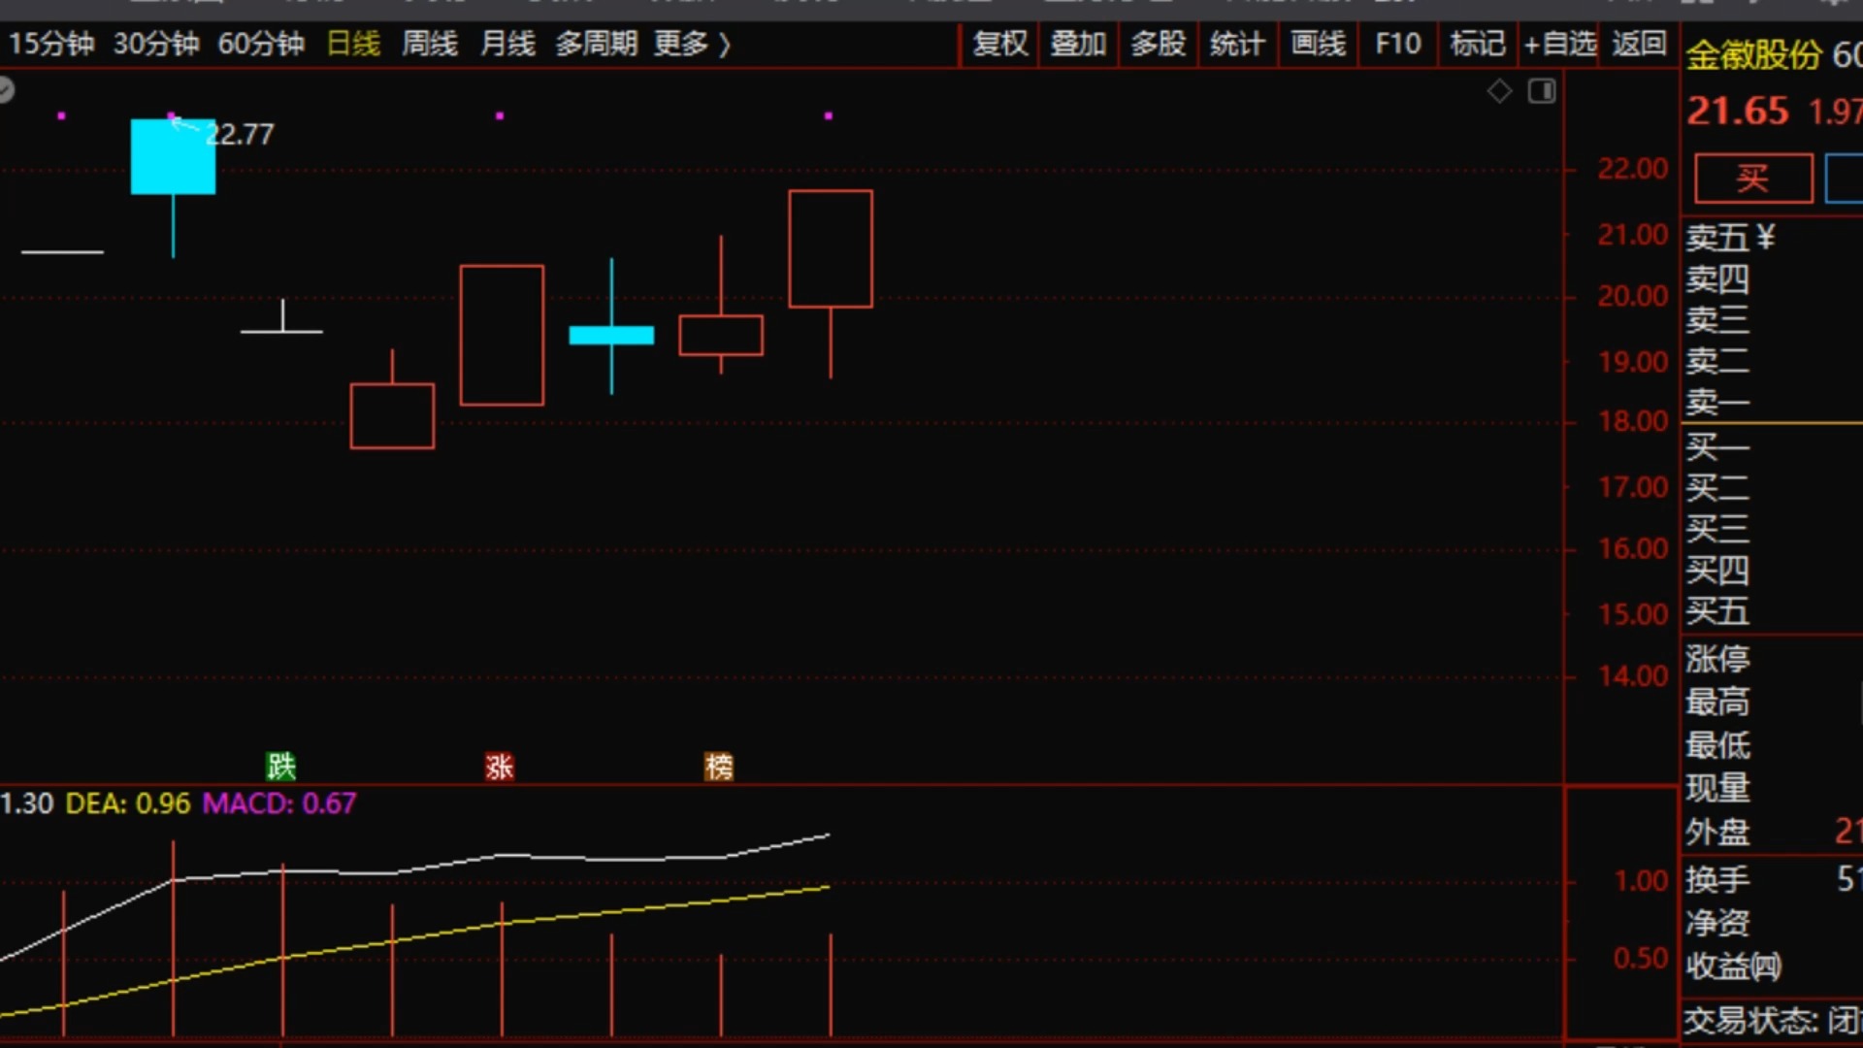Click the green 跌 marker icon

click(x=281, y=767)
